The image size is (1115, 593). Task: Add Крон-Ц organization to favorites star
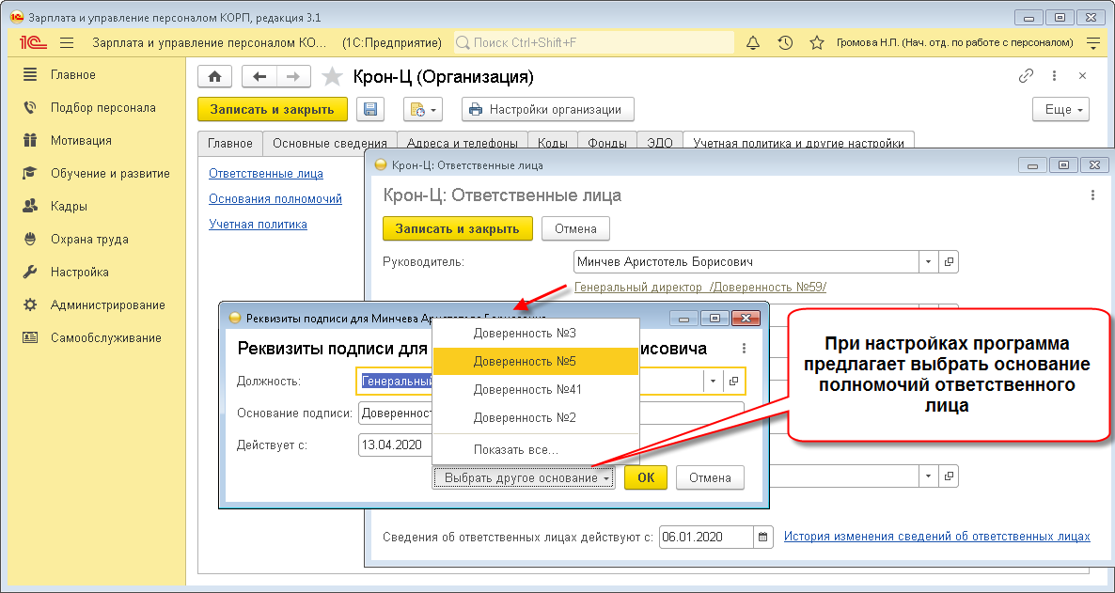pyautogui.click(x=332, y=77)
